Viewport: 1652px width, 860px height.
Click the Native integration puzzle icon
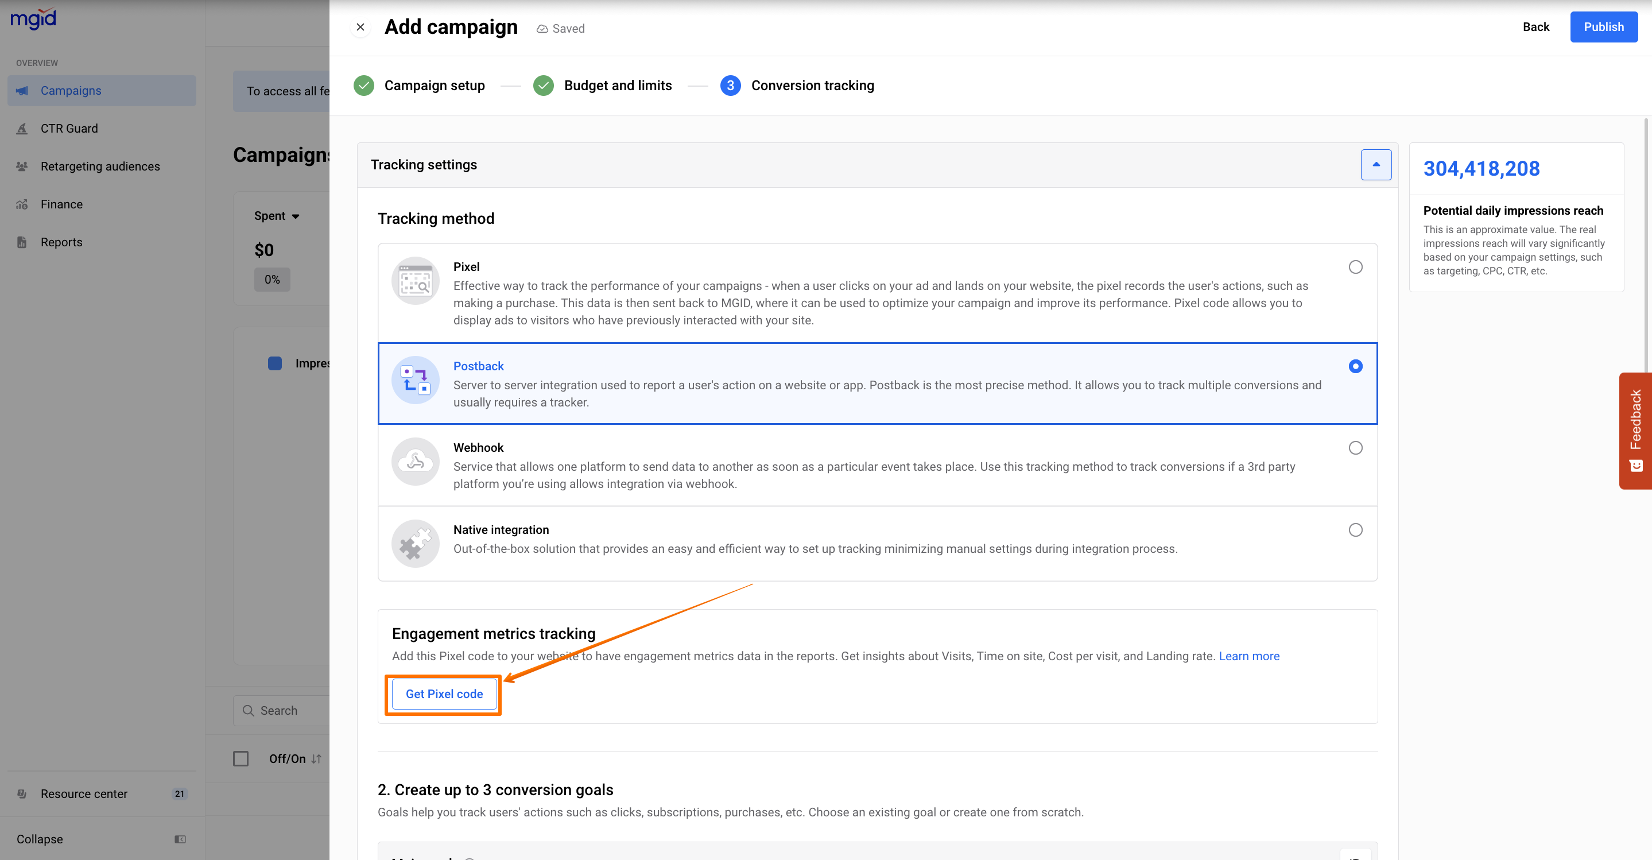(415, 543)
